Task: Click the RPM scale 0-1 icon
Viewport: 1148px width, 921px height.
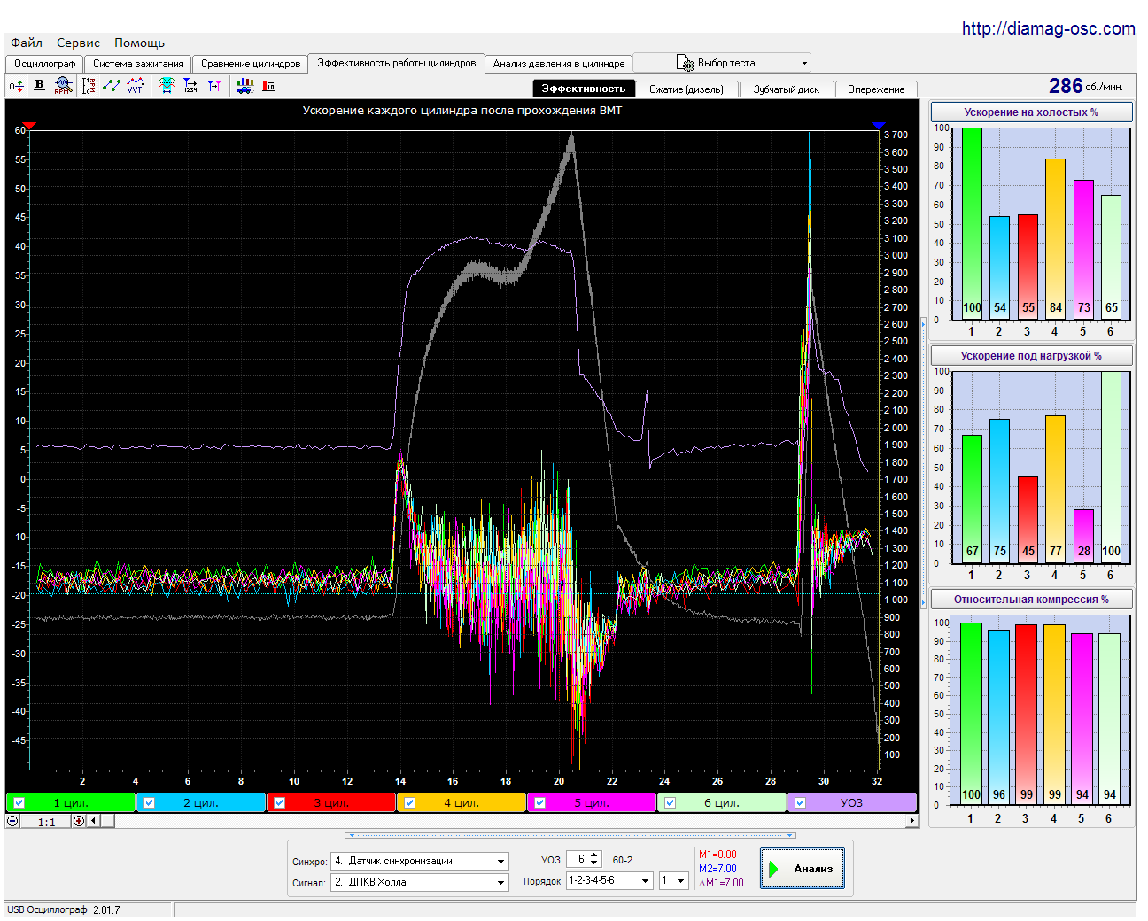Action: coord(89,86)
